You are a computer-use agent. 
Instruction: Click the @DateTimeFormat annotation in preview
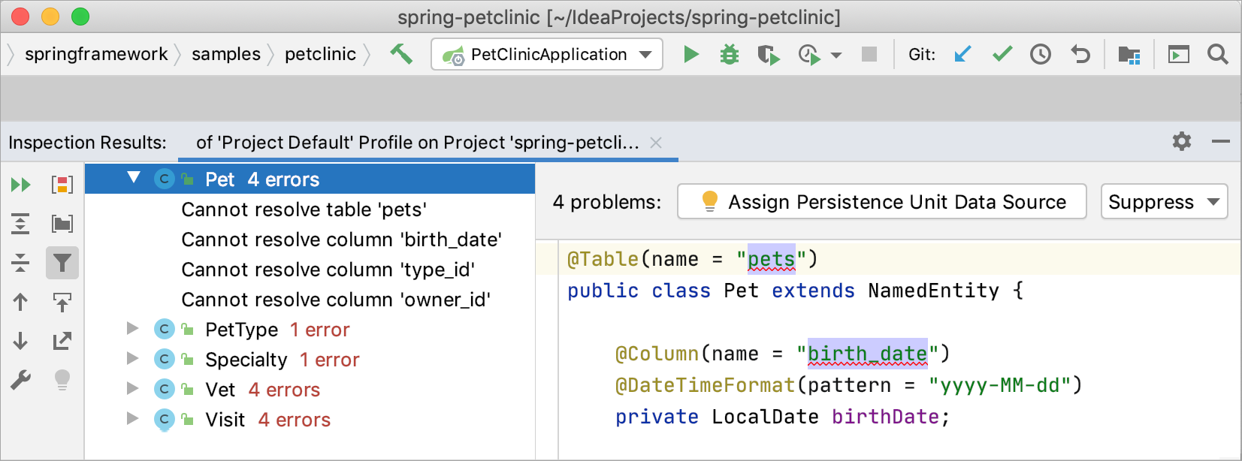click(705, 385)
